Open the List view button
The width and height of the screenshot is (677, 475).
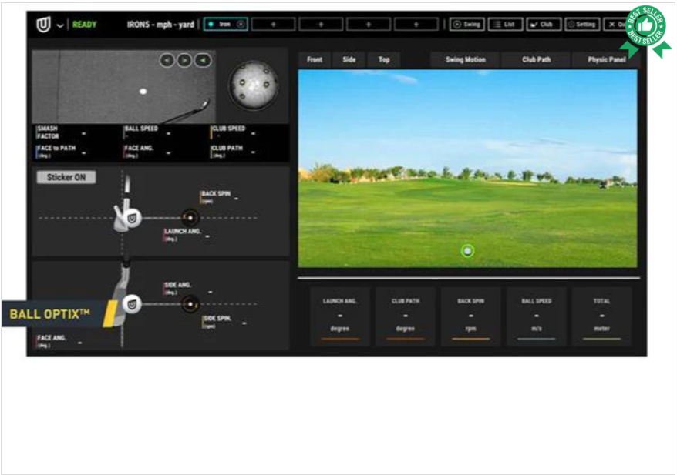(505, 24)
